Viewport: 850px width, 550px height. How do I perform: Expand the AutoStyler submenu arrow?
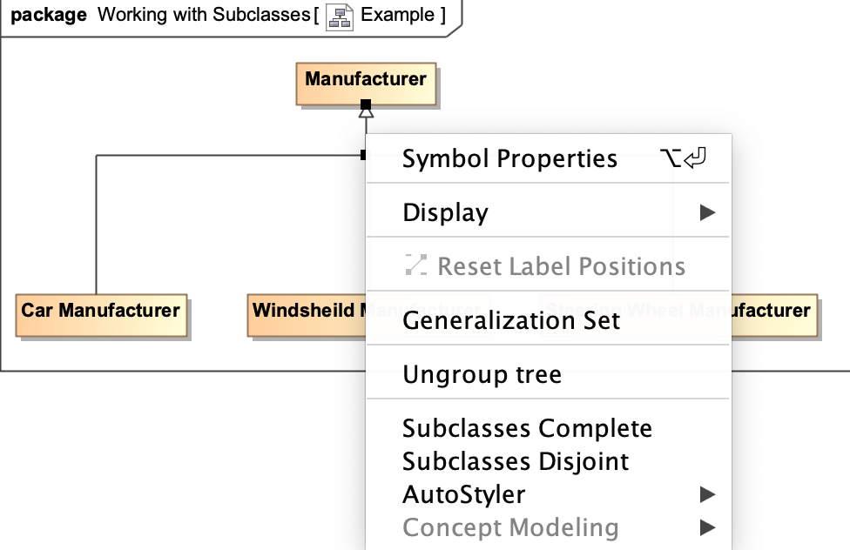(707, 494)
